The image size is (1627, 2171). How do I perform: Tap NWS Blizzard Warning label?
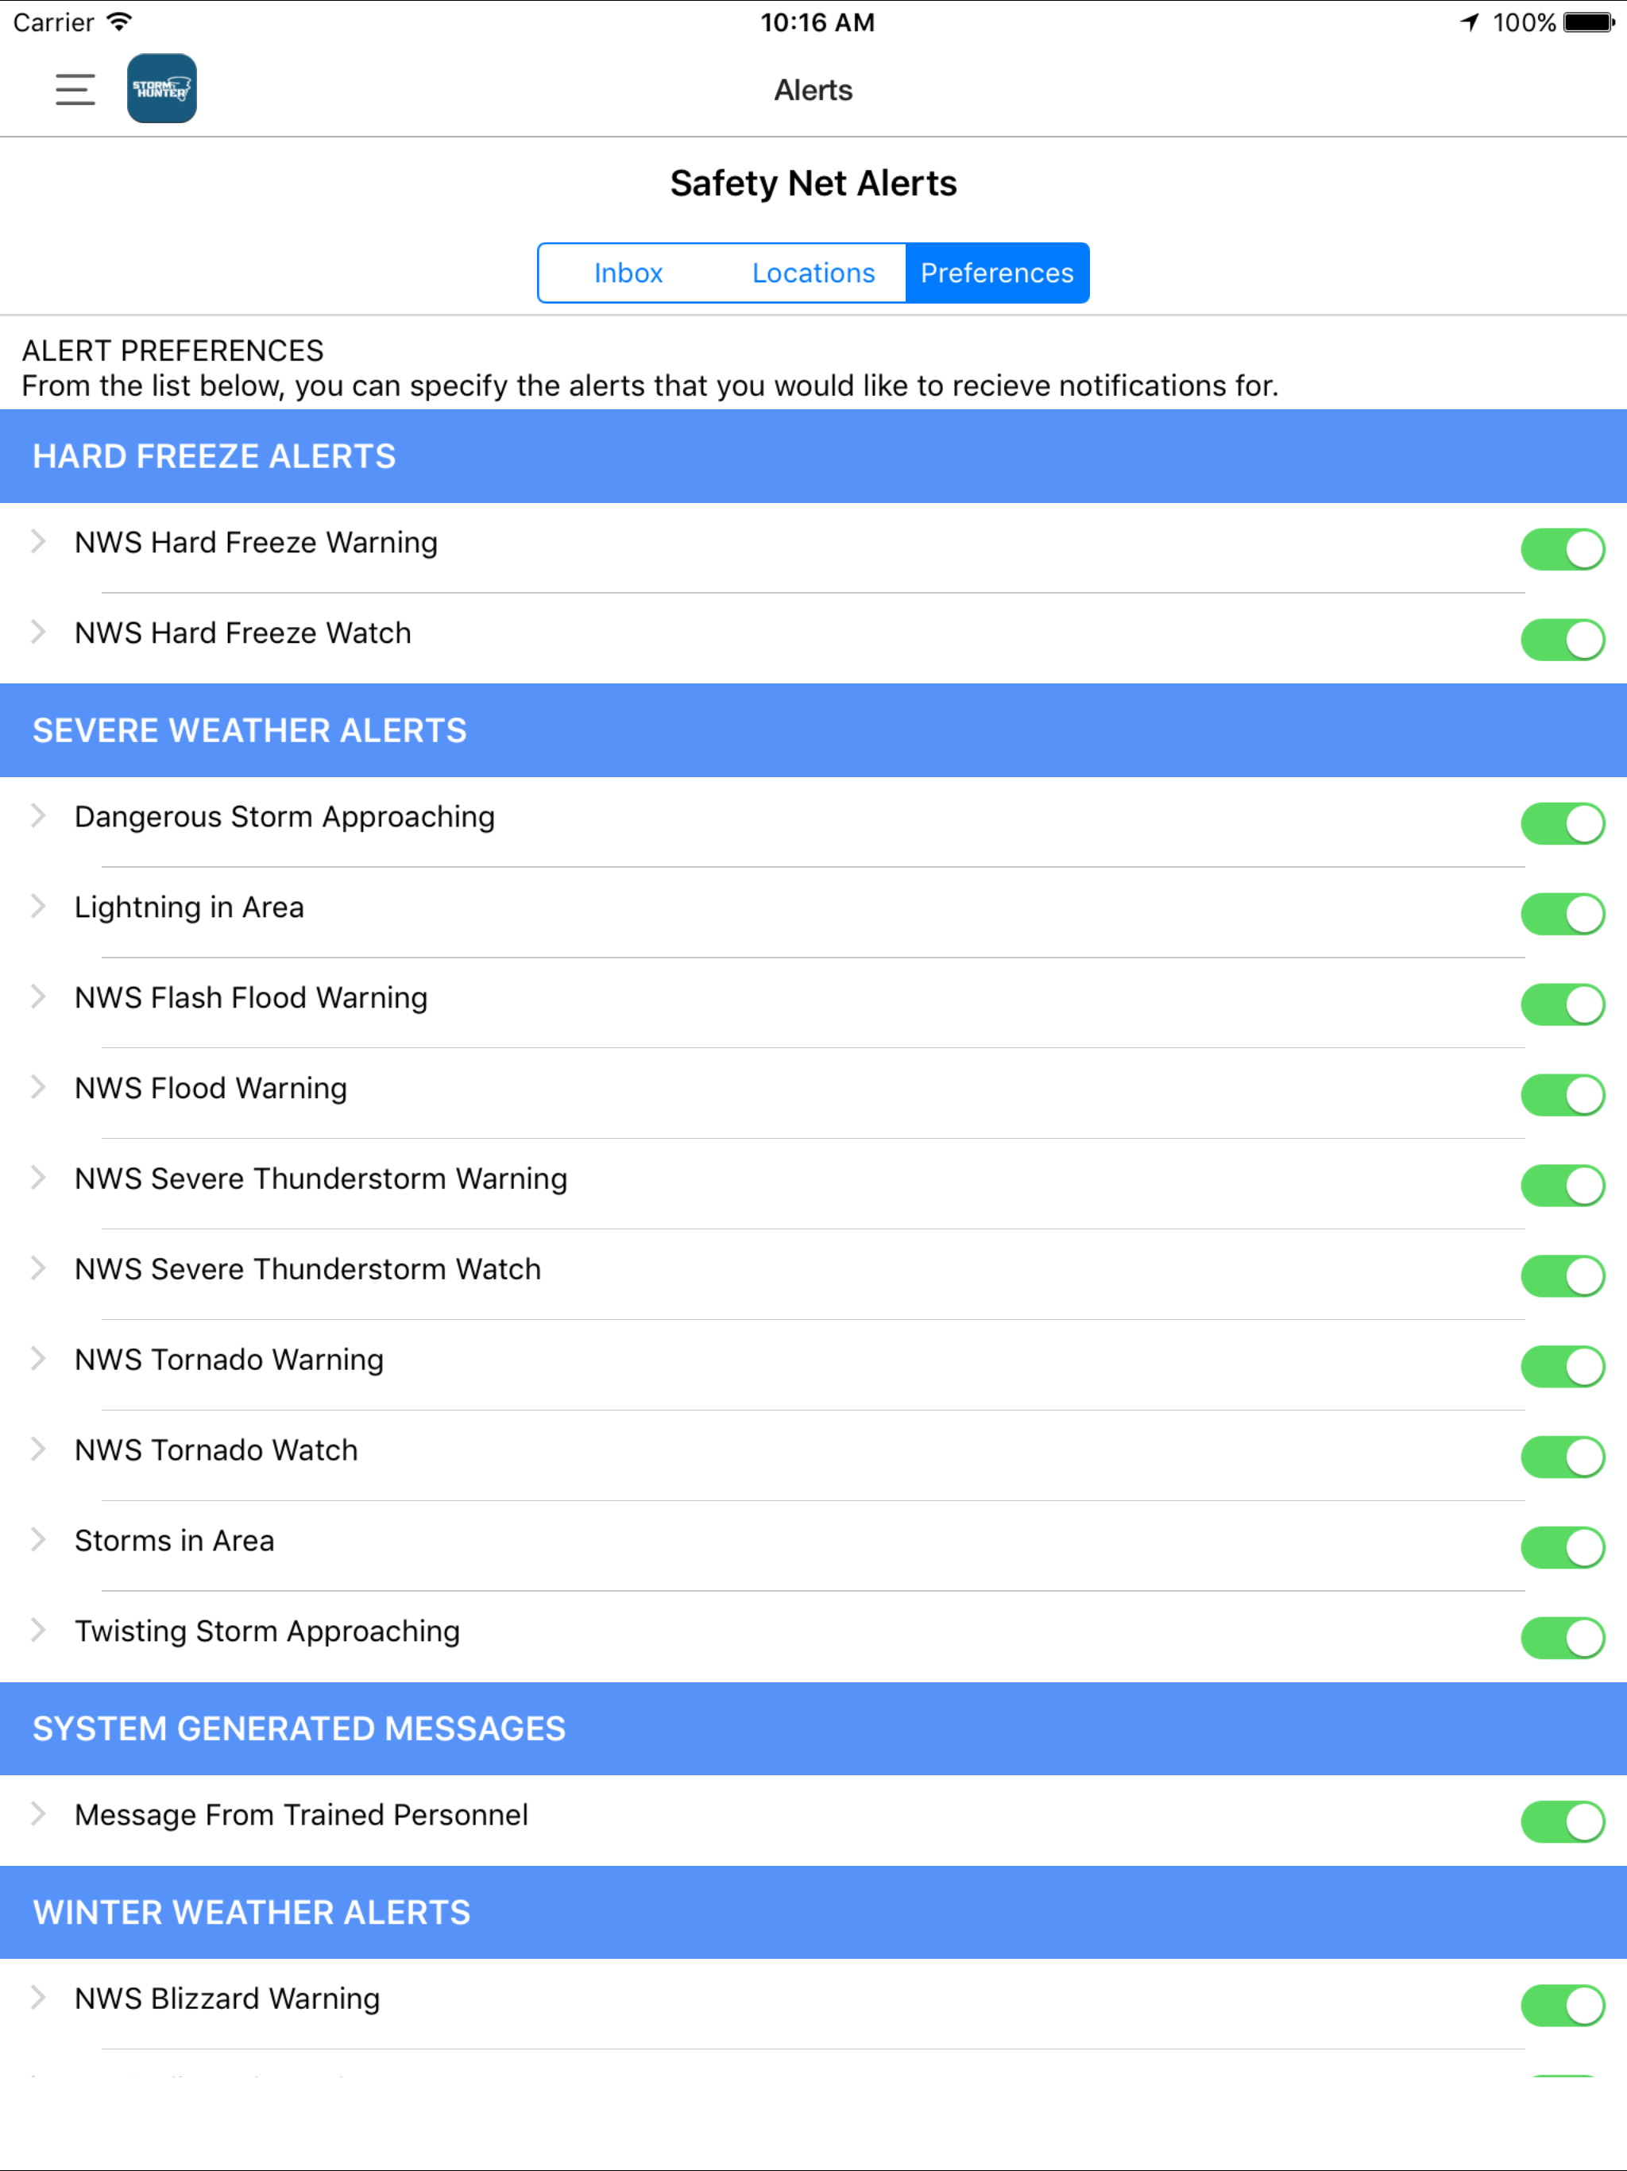point(228,1999)
